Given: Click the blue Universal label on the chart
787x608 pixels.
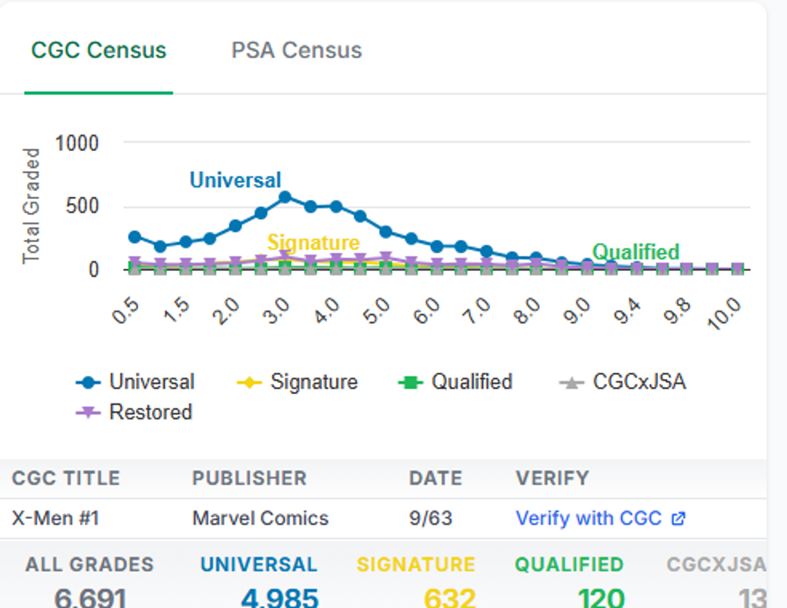Looking at the screenshot, I should (235, 180).
